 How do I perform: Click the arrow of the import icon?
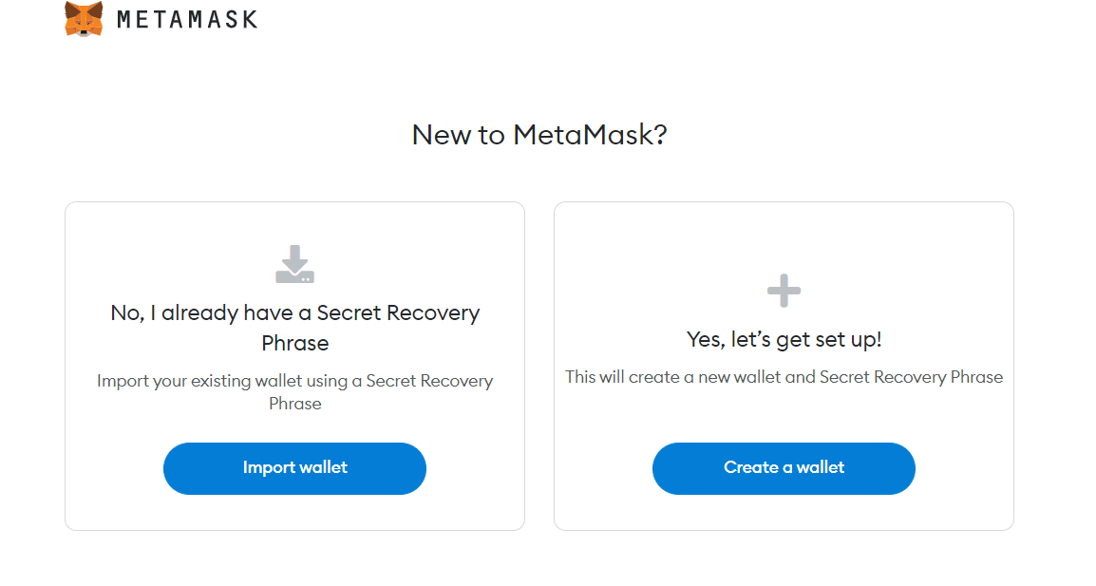[x=295, y=257]
